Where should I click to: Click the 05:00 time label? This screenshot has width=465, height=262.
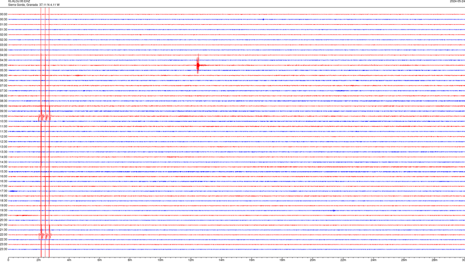click(x=3, y=65)
